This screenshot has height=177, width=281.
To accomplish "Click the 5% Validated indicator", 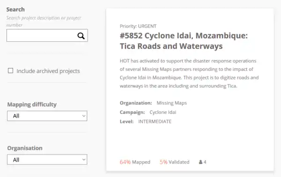I will 174,162.
